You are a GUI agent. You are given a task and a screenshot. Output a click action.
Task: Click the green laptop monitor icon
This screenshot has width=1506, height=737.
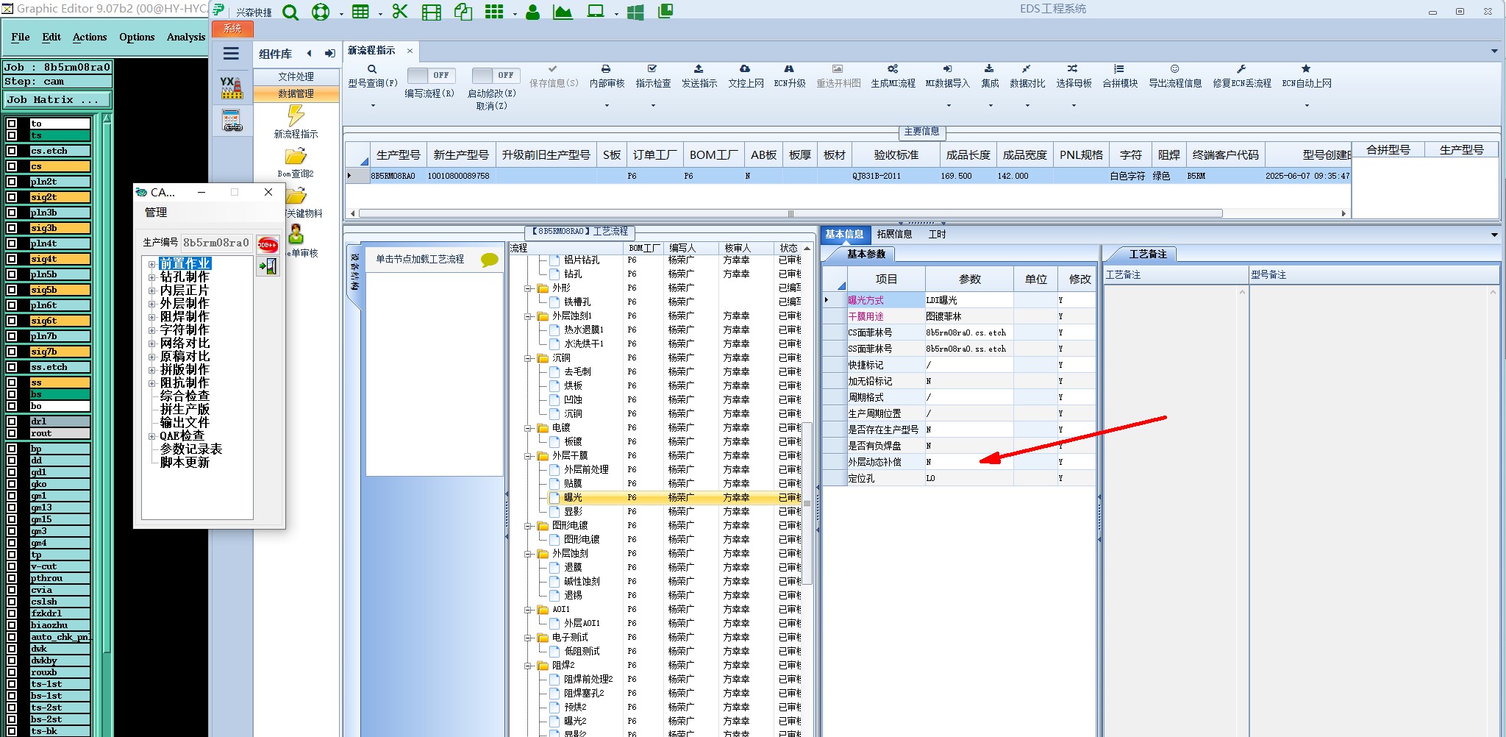[596, 12]
